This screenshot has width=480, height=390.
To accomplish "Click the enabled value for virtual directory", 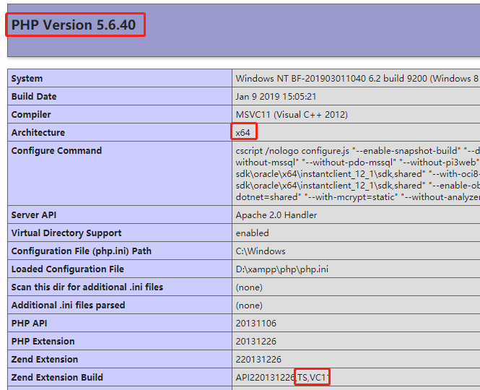I will 252,233.
